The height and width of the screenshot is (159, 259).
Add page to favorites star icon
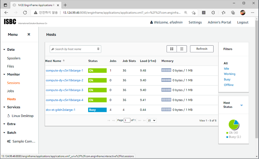[193, 13]
